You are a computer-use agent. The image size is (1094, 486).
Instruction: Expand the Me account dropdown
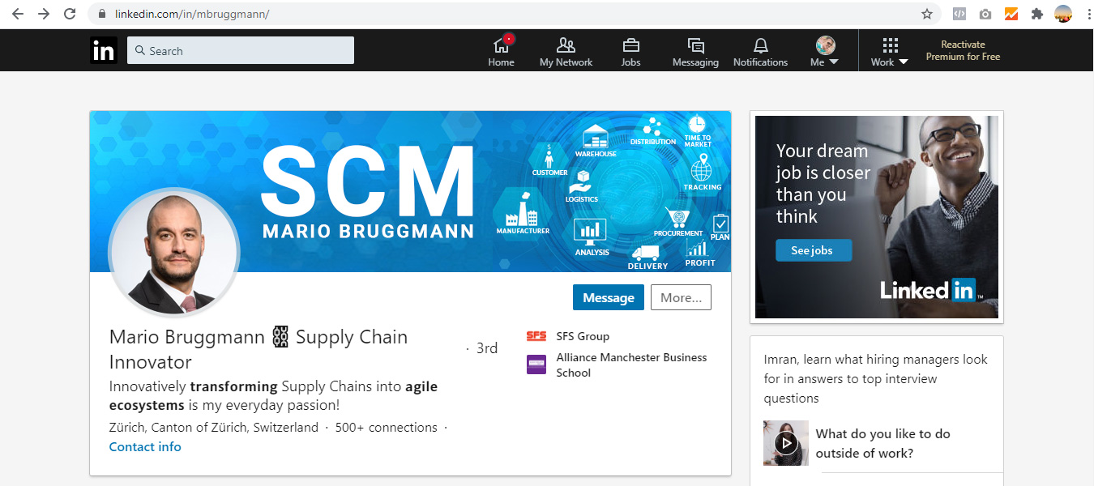[x=825, y=51]
